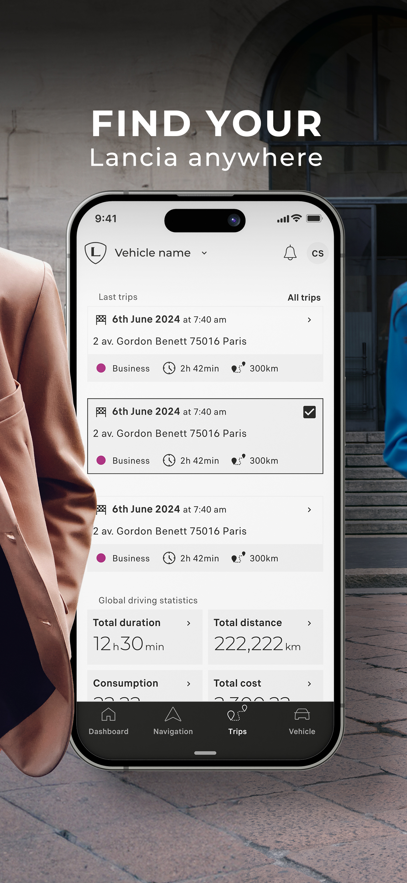The width and height of the screenshot is (407, 883).
Task: Open the third trip's address line
Action: tap(170, 531)
